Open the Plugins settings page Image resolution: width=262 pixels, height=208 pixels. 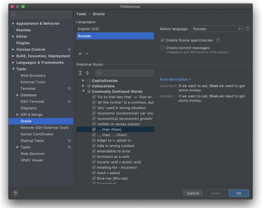click(23, 43)
